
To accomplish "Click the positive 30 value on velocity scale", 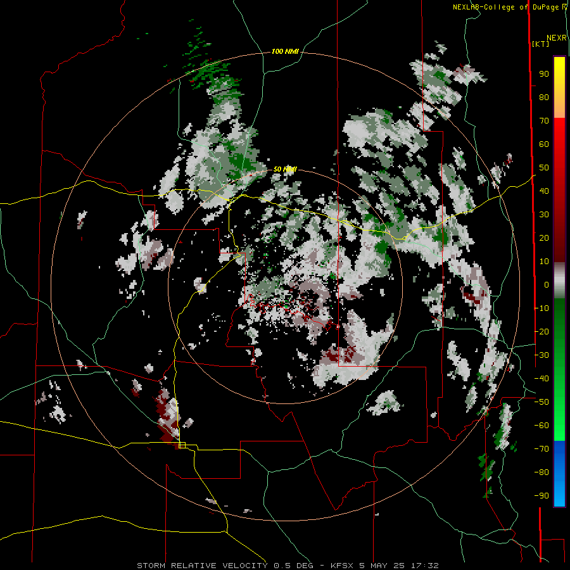I will (544, 215).
